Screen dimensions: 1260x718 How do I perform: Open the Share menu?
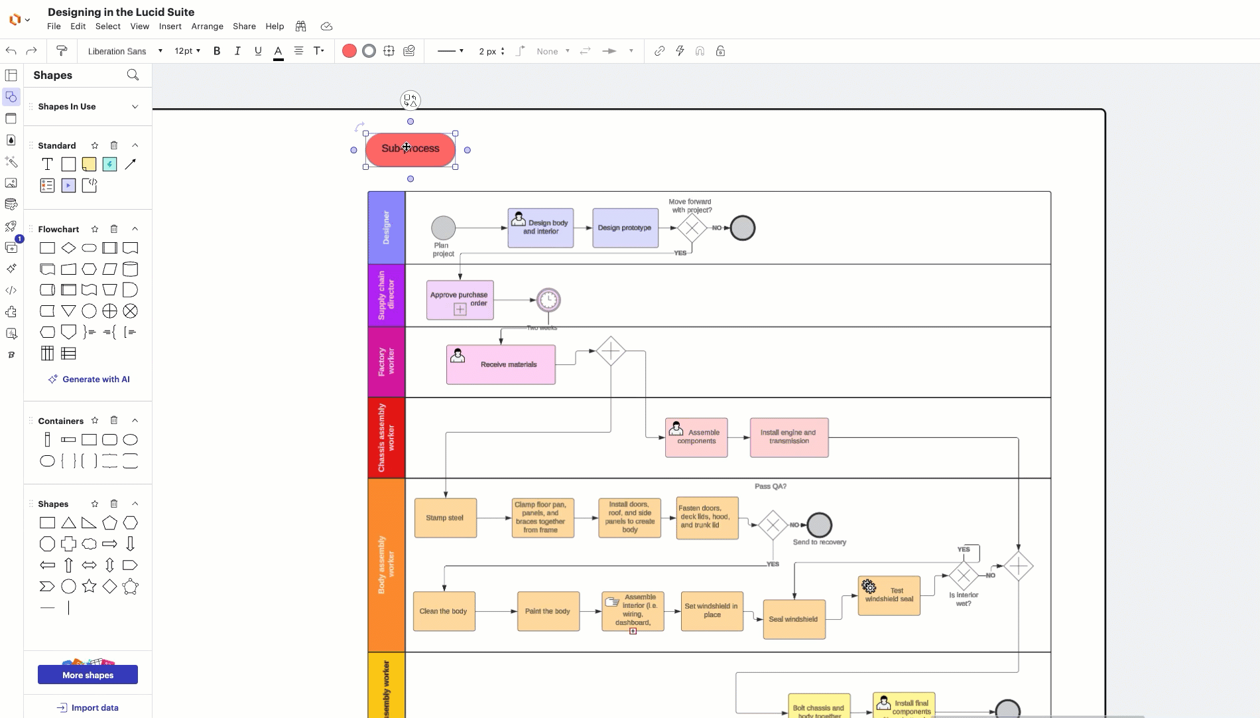coord(244,27)
